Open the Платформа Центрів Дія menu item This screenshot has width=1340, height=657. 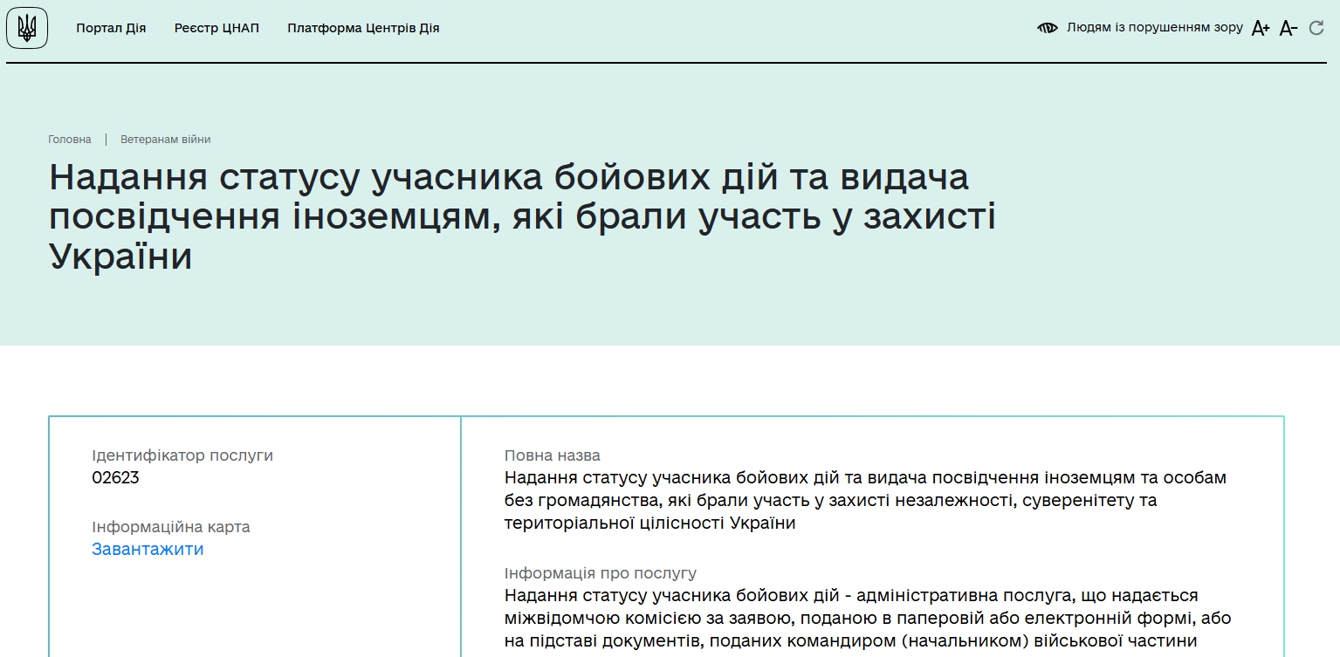[364, 27]
